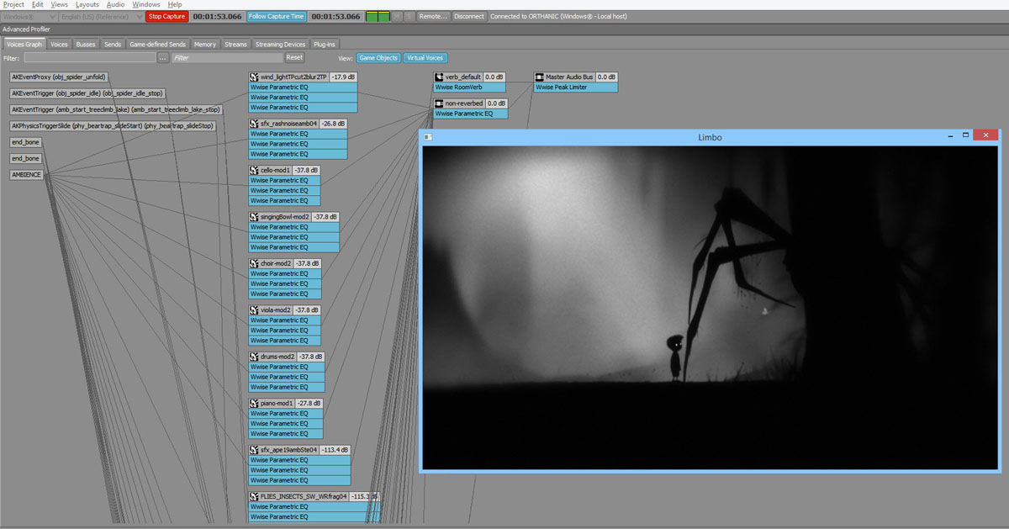Toggle the Virtual Voices view button
The width and height of the screenshot is (1009, 529).
(x=425, y=58)
